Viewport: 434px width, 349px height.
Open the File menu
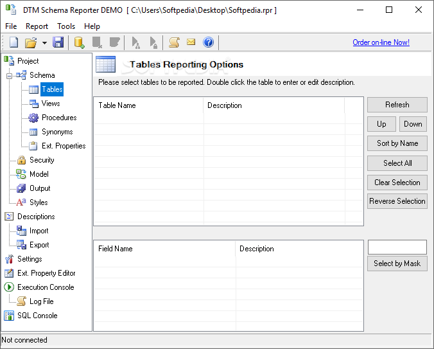point(11,26)
